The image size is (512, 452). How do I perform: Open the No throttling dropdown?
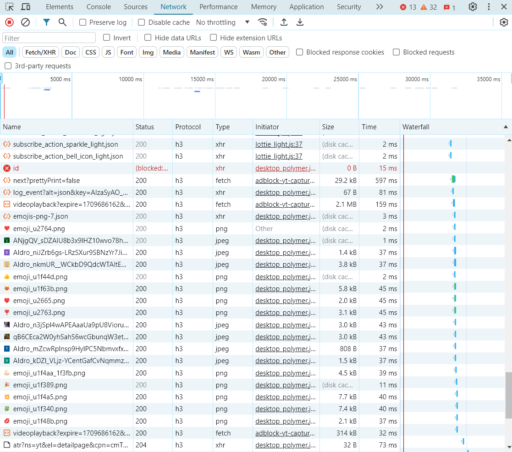pyautogui.click(x=223, y=22)
